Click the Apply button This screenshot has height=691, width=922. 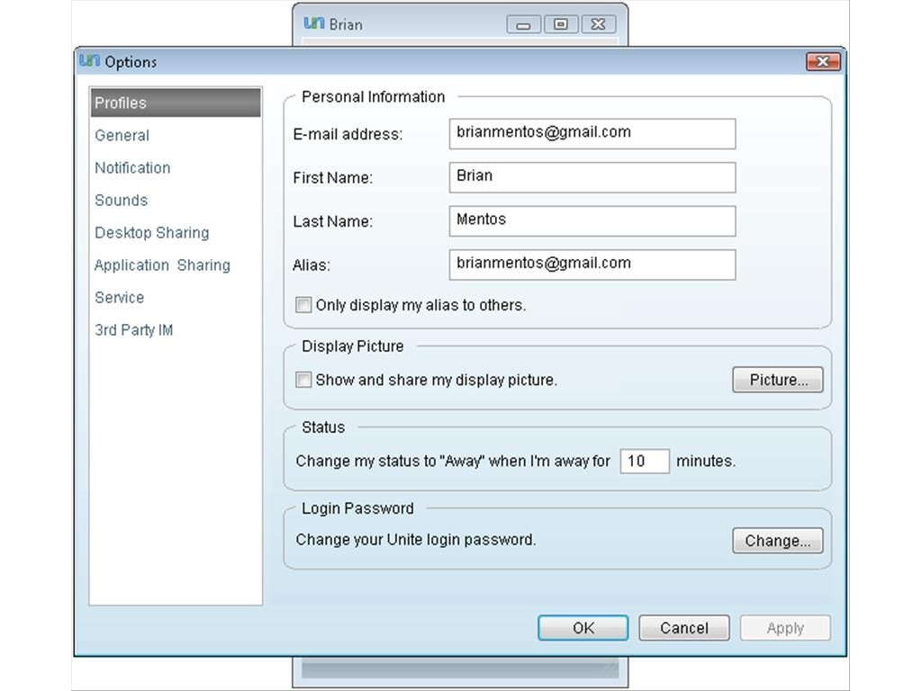coord(785,628)
